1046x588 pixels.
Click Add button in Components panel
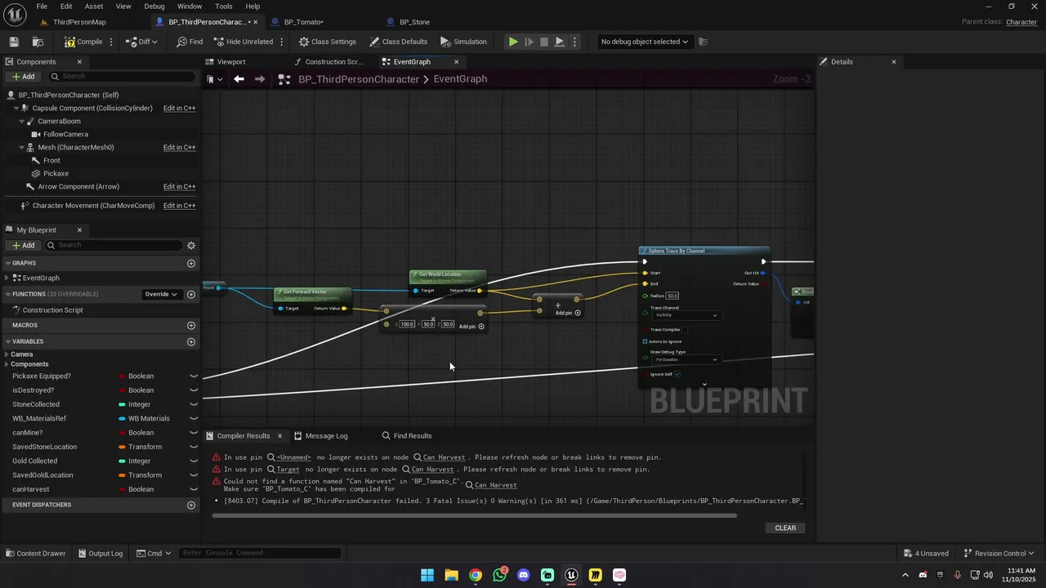point(24,77)
